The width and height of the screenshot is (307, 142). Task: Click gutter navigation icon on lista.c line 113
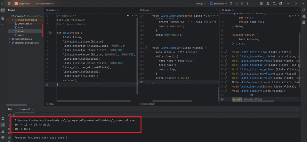point(146,48)
